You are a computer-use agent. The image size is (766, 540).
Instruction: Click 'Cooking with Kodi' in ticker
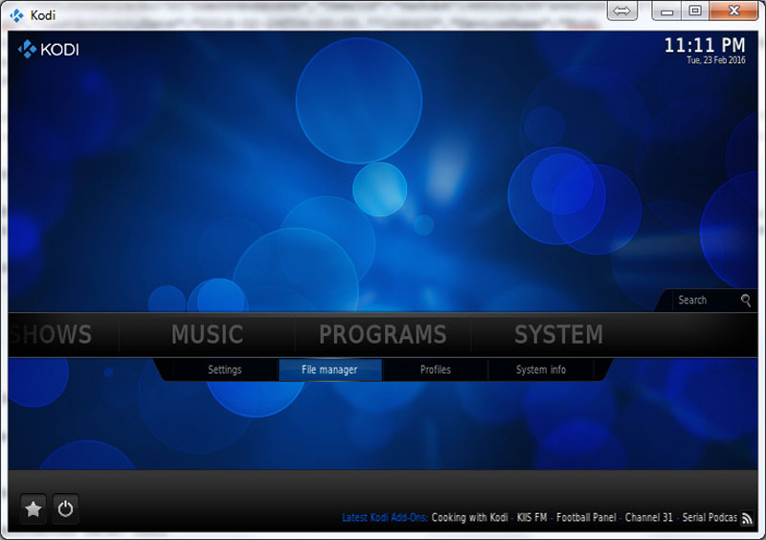469,518
